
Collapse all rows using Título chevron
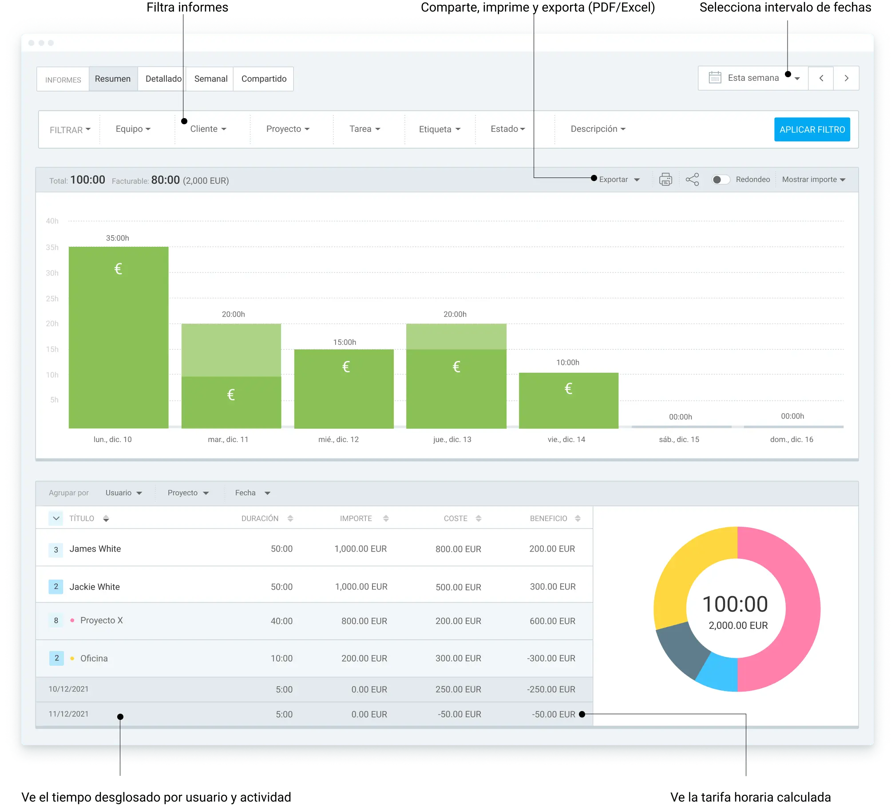(x=56, y=518)
